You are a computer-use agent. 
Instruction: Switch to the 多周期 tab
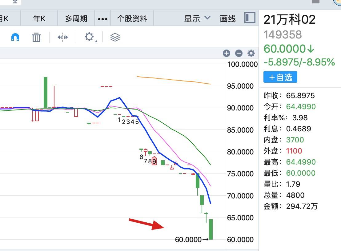76,18
